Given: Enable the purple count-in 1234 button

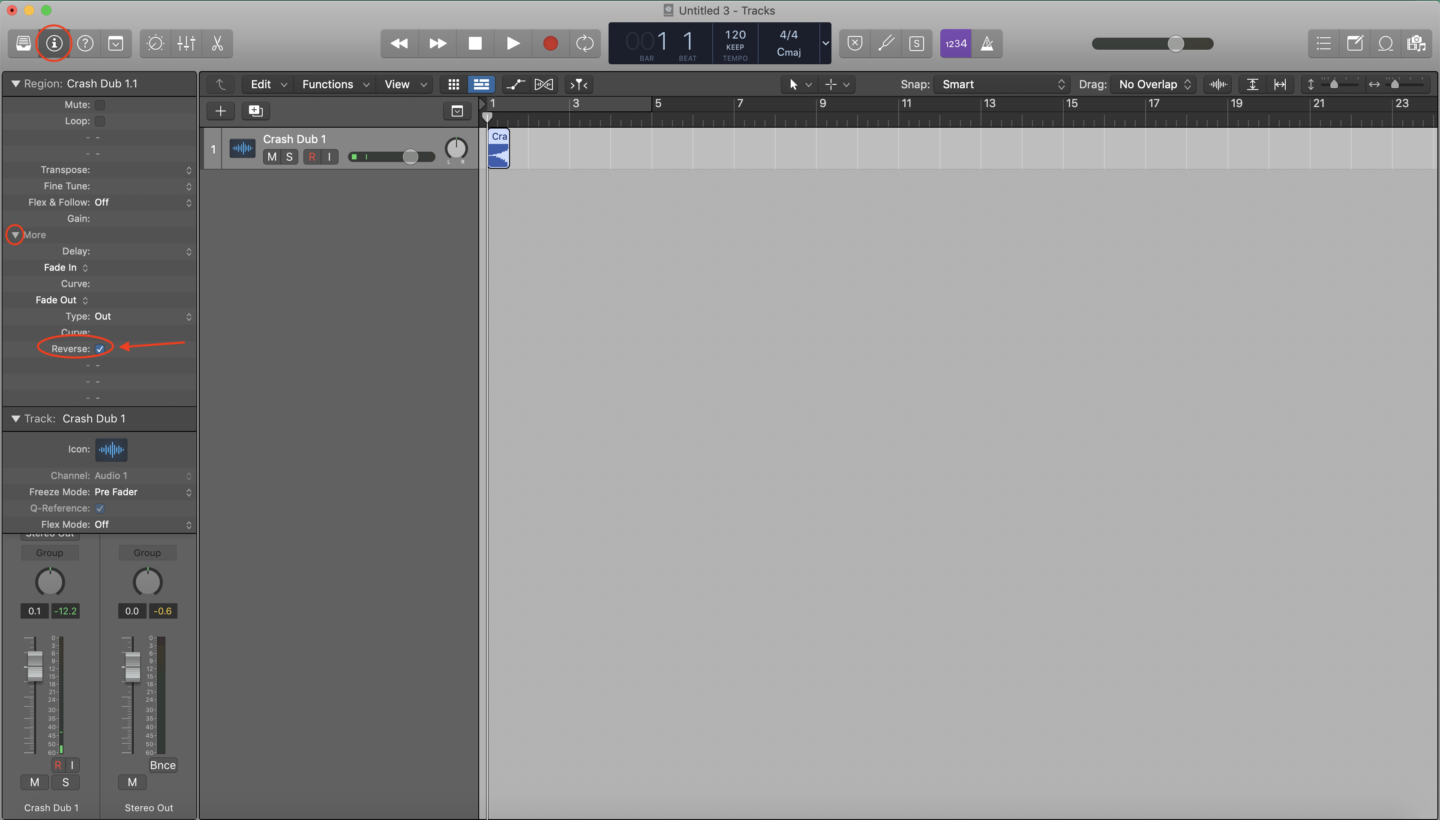Looking at the screenshot, I should click(955, 43).
